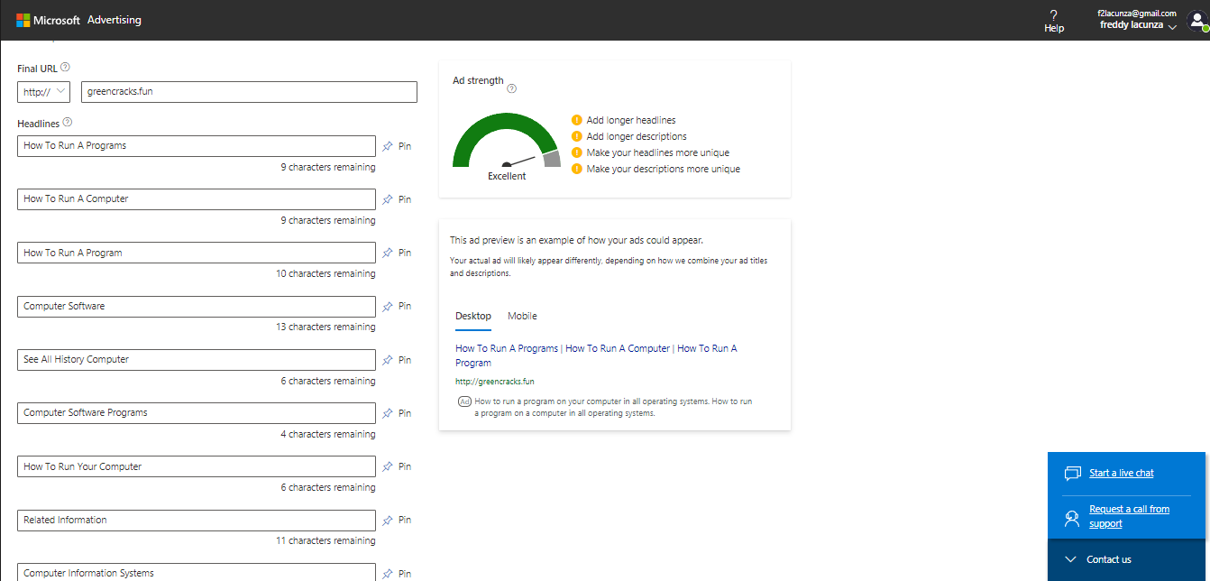The width and height of the screenshot is (1210, 581).
Task: Click the ad preview headline link
Action: tap(596, 355)
